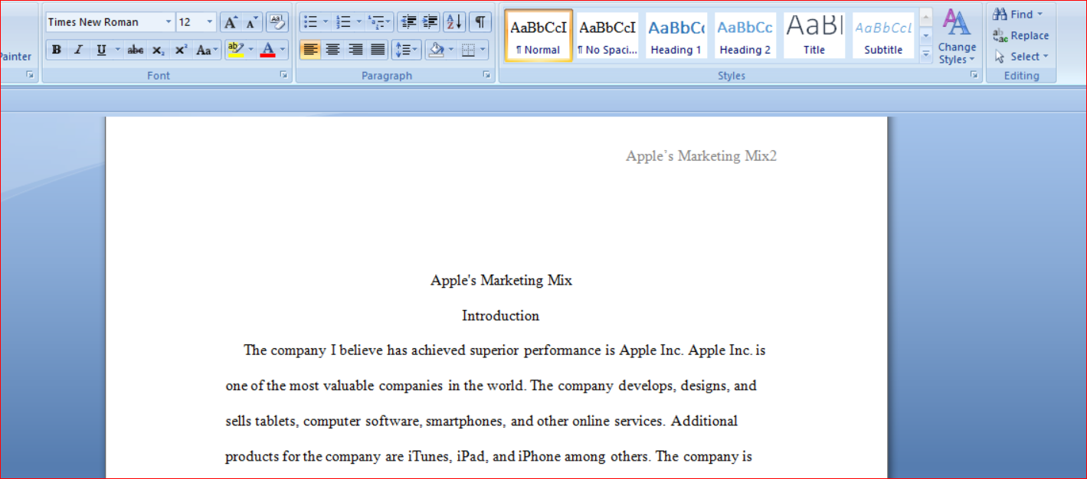The width and height of the screenshot is (1087, 479).
Task: Toggle Show/Hide paragraph marks
Action: [480, 21]
